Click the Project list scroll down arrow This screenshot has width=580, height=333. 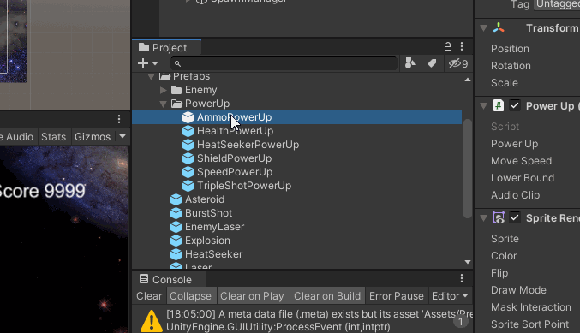point(468,262)
